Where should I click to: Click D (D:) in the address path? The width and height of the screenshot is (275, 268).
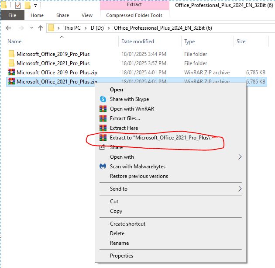(x=97, y=28)
